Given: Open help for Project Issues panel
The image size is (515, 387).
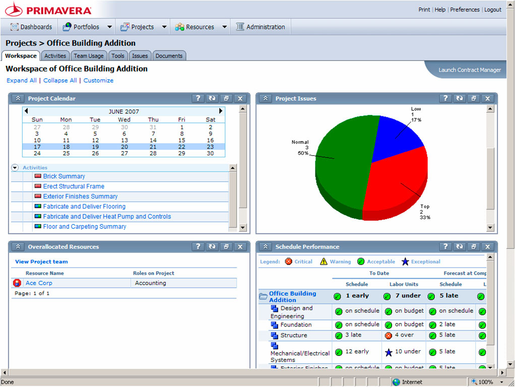Looking at the screenshot, I should point(445,98).
